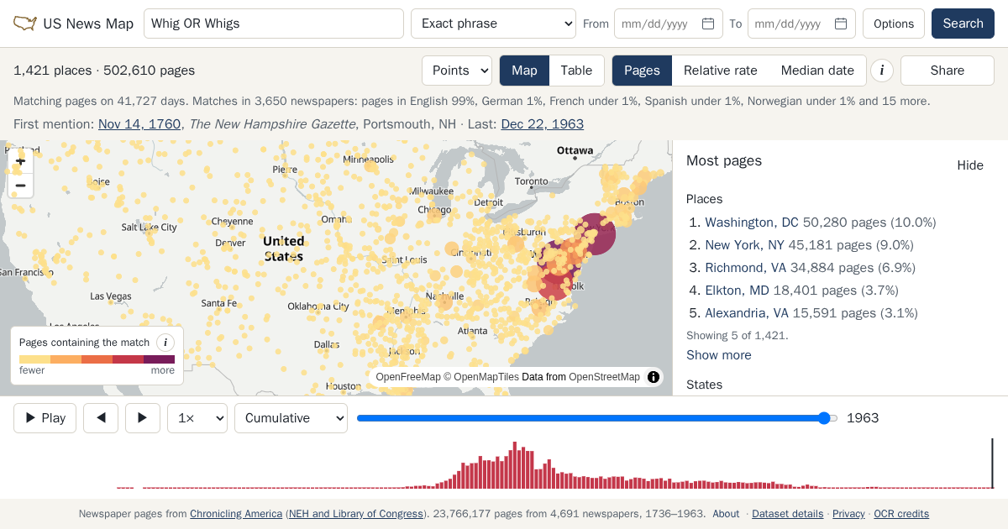Open Richmond, VA place link
The height and width of the screenshot is (529, 1008).
[x=747, y=268]
